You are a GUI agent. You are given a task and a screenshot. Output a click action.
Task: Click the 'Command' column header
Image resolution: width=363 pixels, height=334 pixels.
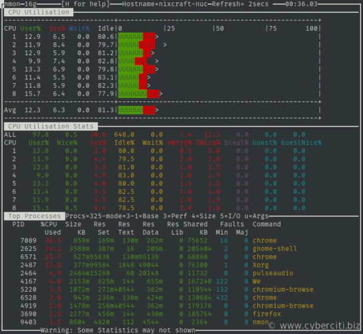(x=267, y=224)
